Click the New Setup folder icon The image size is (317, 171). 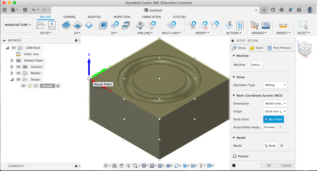(x=40, y=26)
